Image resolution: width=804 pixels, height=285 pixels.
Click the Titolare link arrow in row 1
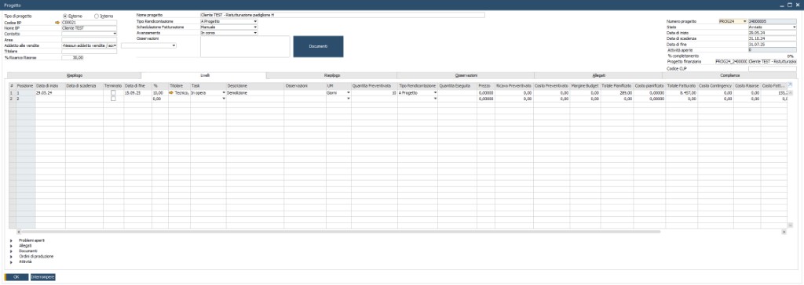pyautogui.click(x=171, y=92)
